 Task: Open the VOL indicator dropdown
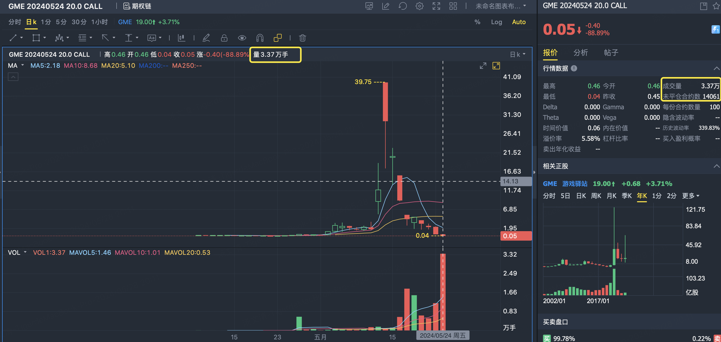coord(17,252)
